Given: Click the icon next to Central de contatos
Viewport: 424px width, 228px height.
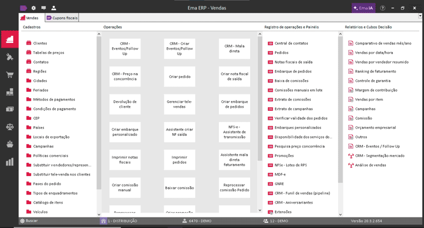Looking at the screenshot, I should click(x=270, y=43).
